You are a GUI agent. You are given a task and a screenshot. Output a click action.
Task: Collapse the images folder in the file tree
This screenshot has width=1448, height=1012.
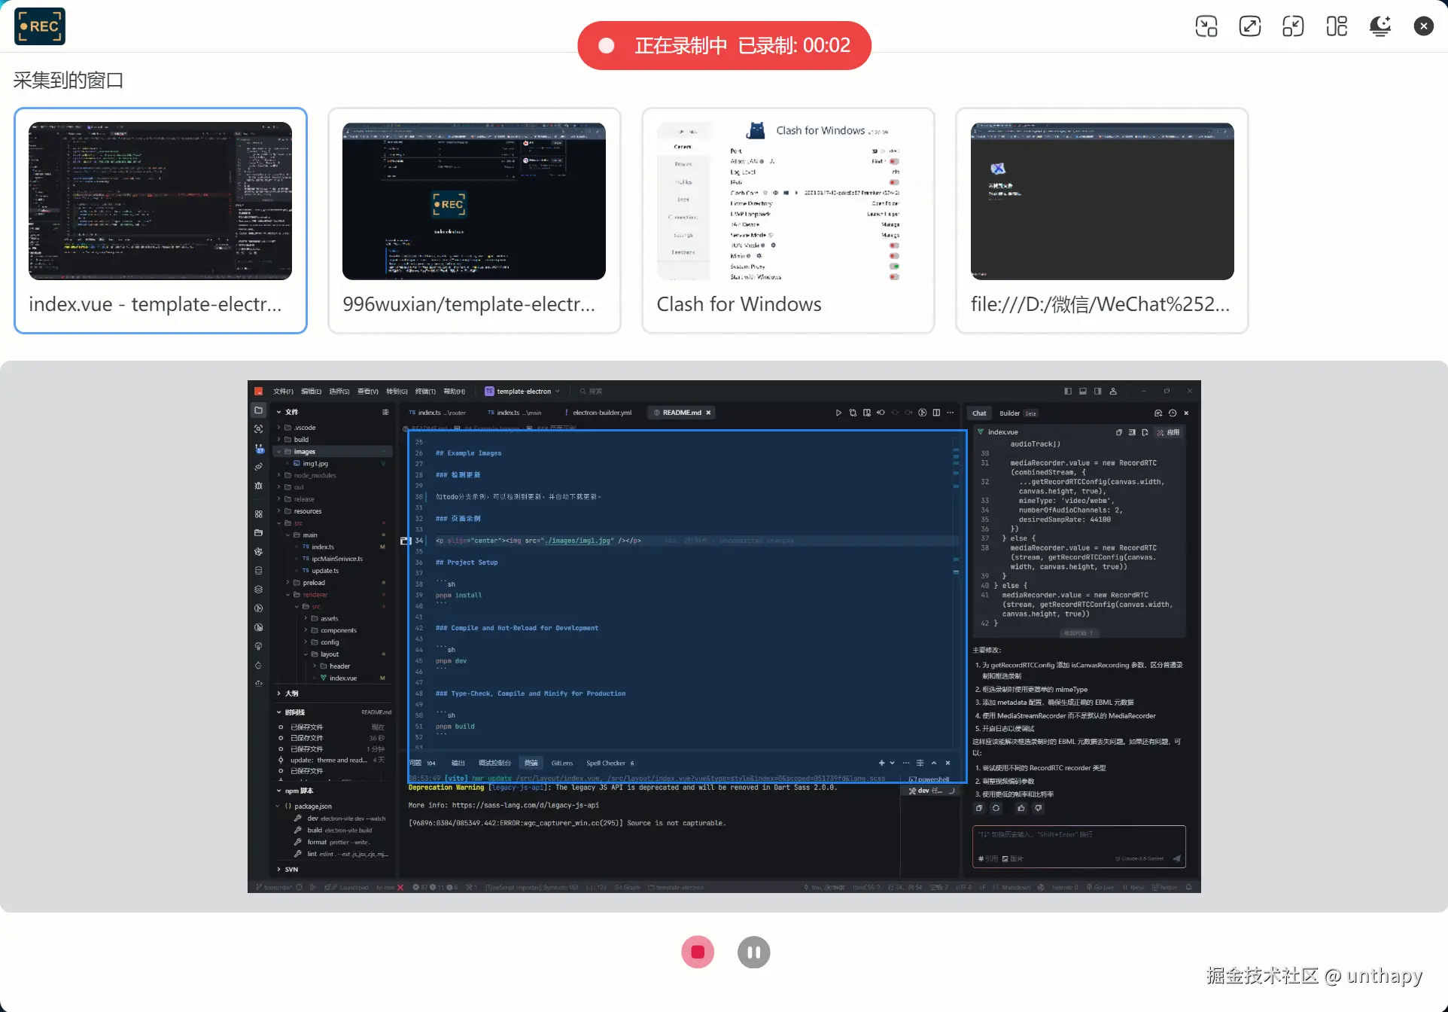point(333,452)
